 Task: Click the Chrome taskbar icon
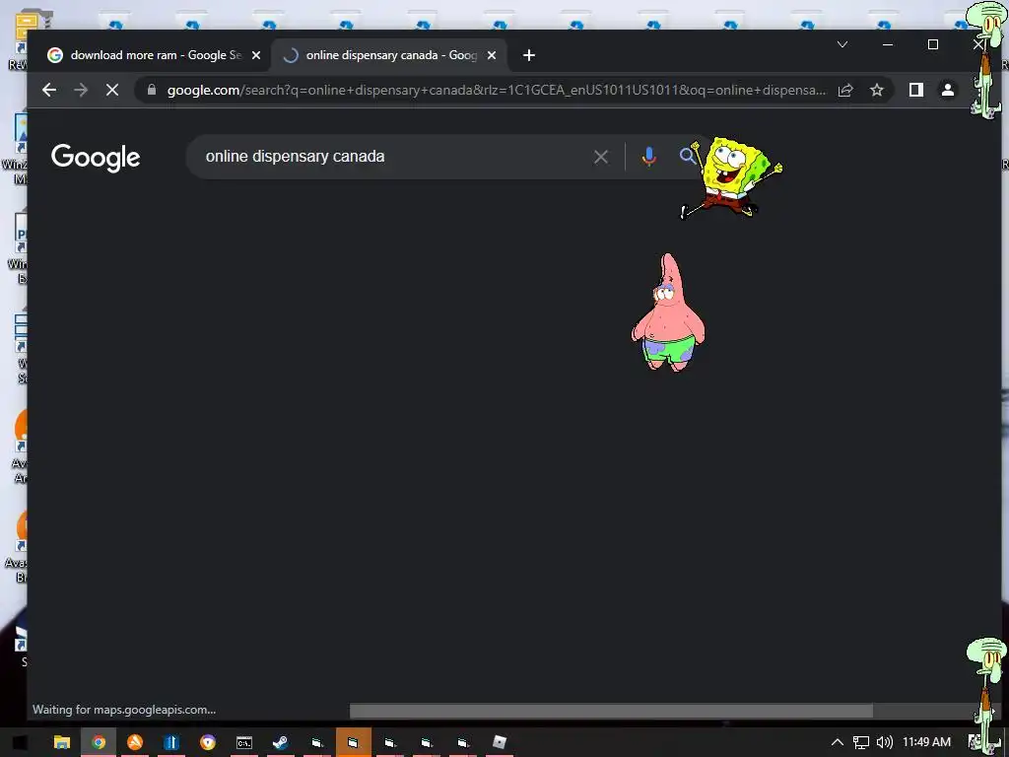tap(99, 742)
